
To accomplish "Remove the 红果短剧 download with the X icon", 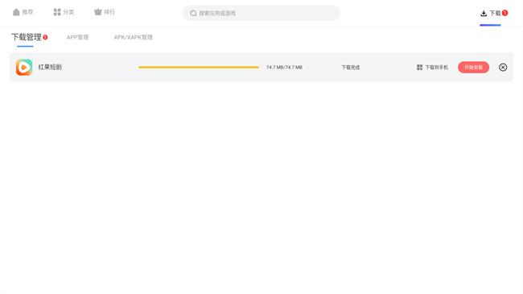I will 503,68.
